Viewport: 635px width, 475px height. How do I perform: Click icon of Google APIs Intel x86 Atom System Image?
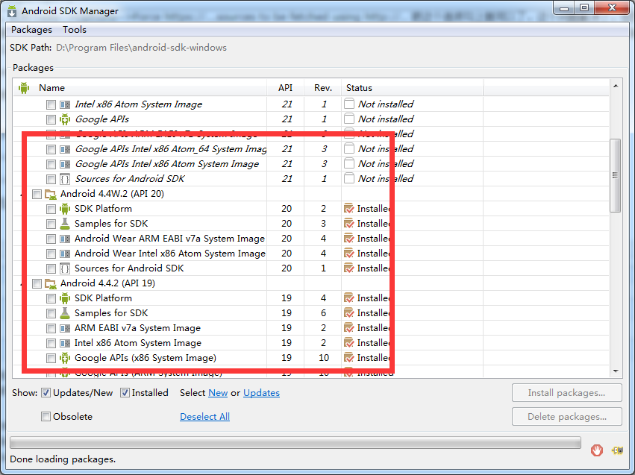(65, 164)
